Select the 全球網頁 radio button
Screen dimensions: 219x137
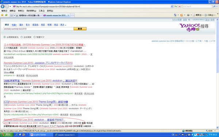22,37
